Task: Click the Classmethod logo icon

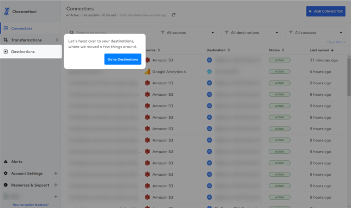Action: pos(7,11)
